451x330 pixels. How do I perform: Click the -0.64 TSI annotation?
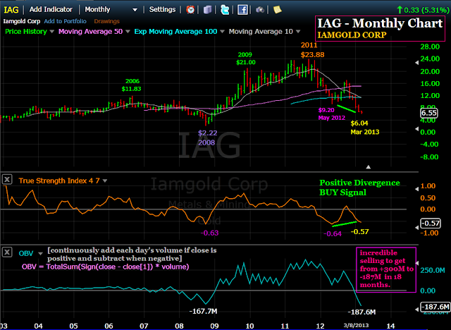(333, 233)
